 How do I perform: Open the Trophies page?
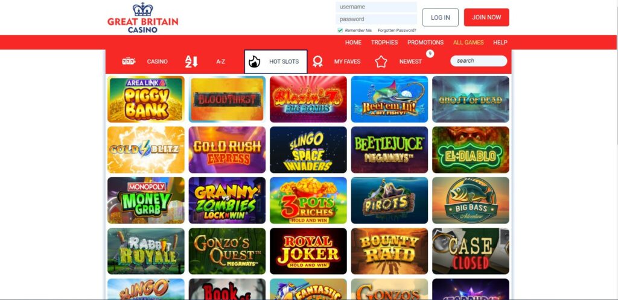(x=384, y=42)
